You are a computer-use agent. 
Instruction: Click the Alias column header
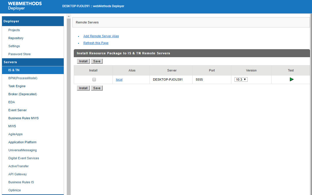pyautogui.click(x=132, y=70)
